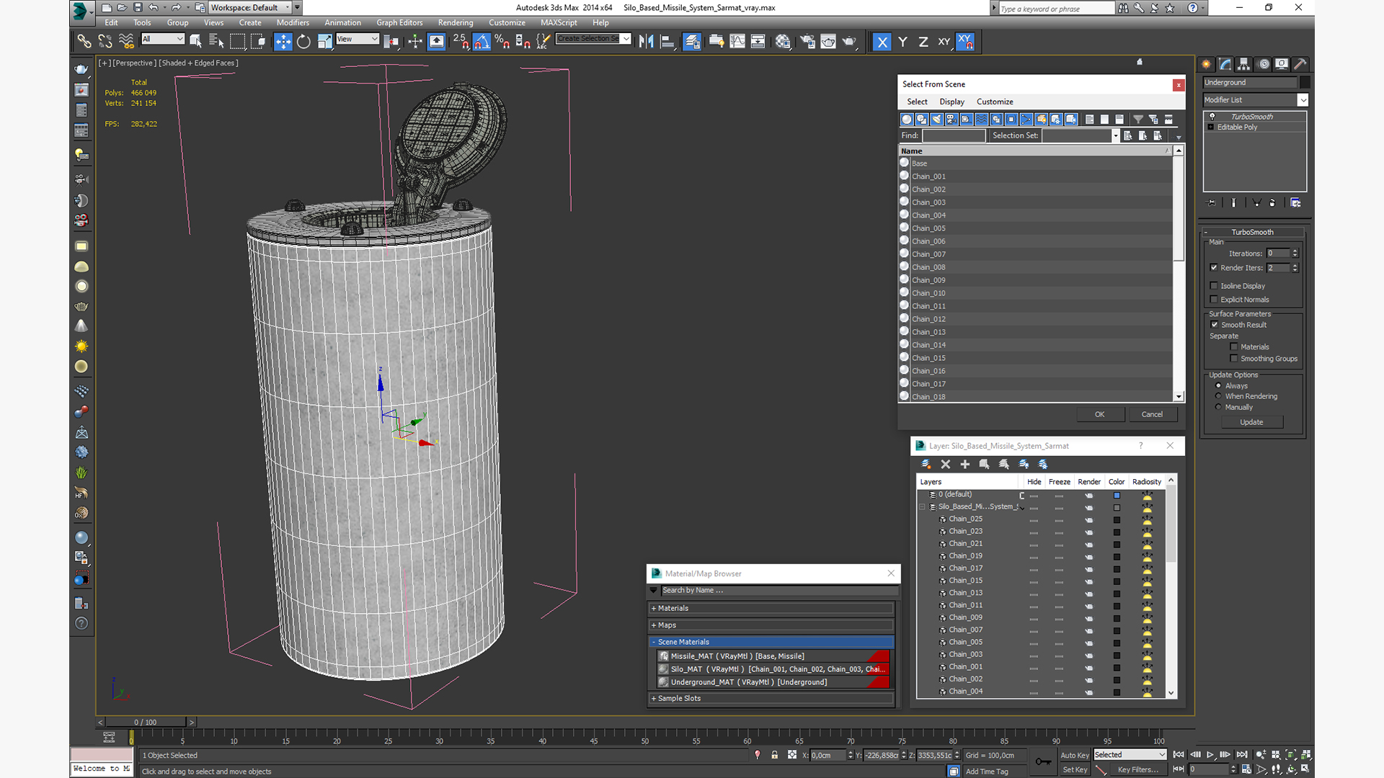Open the Manage Layers toolbar icon
The height and width of the screenshot is (778, 1384).
(x=692, y=42)
